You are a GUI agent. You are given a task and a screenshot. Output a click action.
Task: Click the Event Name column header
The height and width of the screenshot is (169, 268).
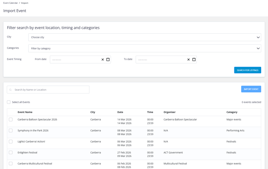[x=25, y=112]
